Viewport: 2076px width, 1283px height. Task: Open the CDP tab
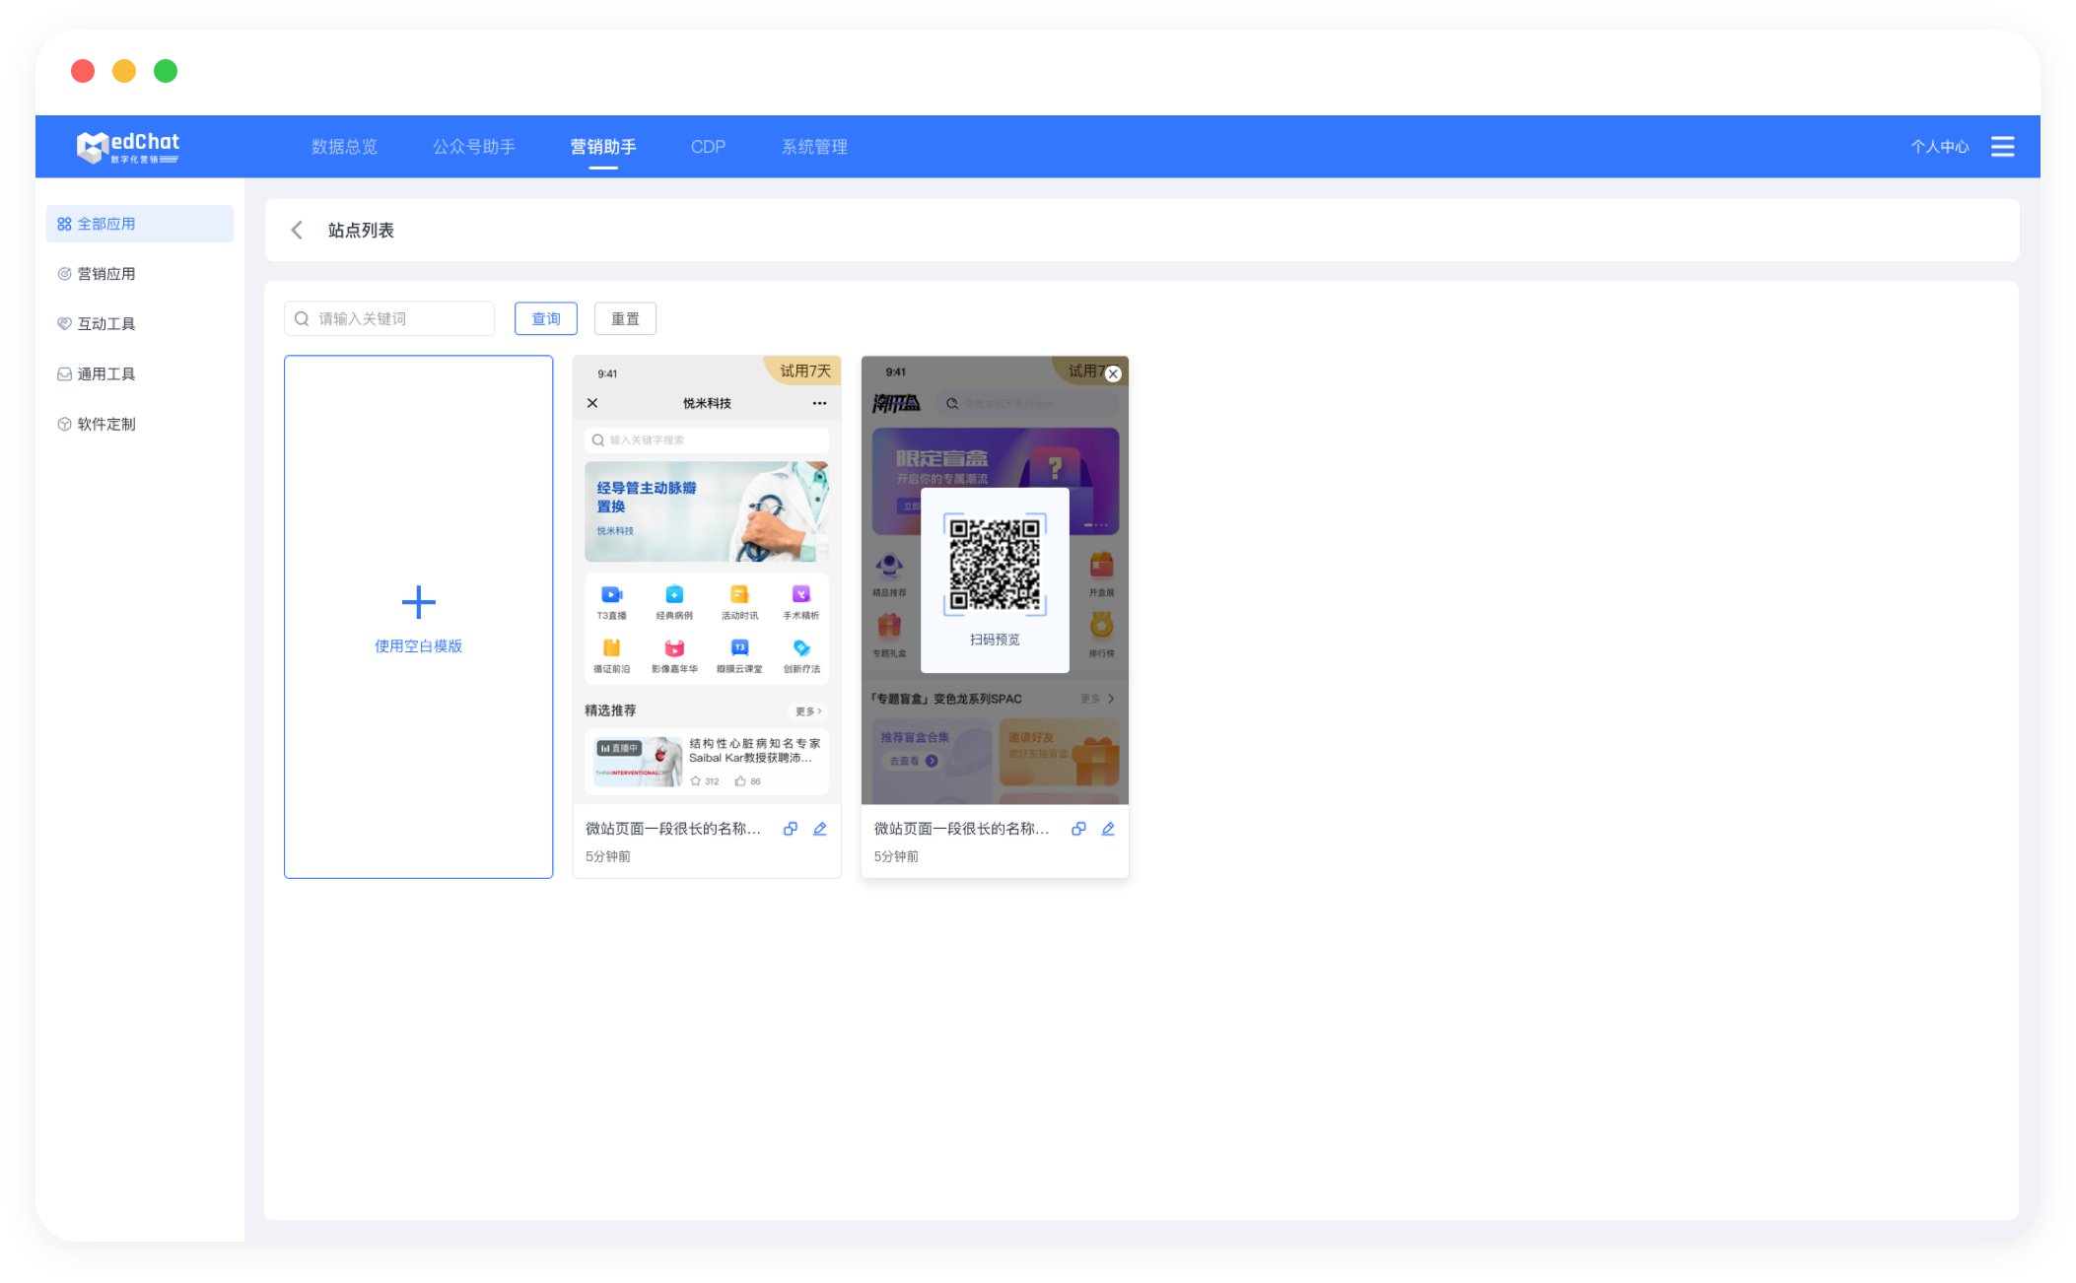point(708,147)
